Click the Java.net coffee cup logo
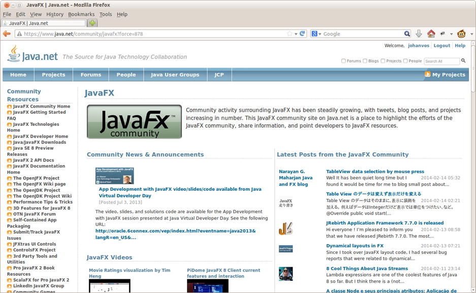This screenshot has height=293, width=476. coord(14,54)
